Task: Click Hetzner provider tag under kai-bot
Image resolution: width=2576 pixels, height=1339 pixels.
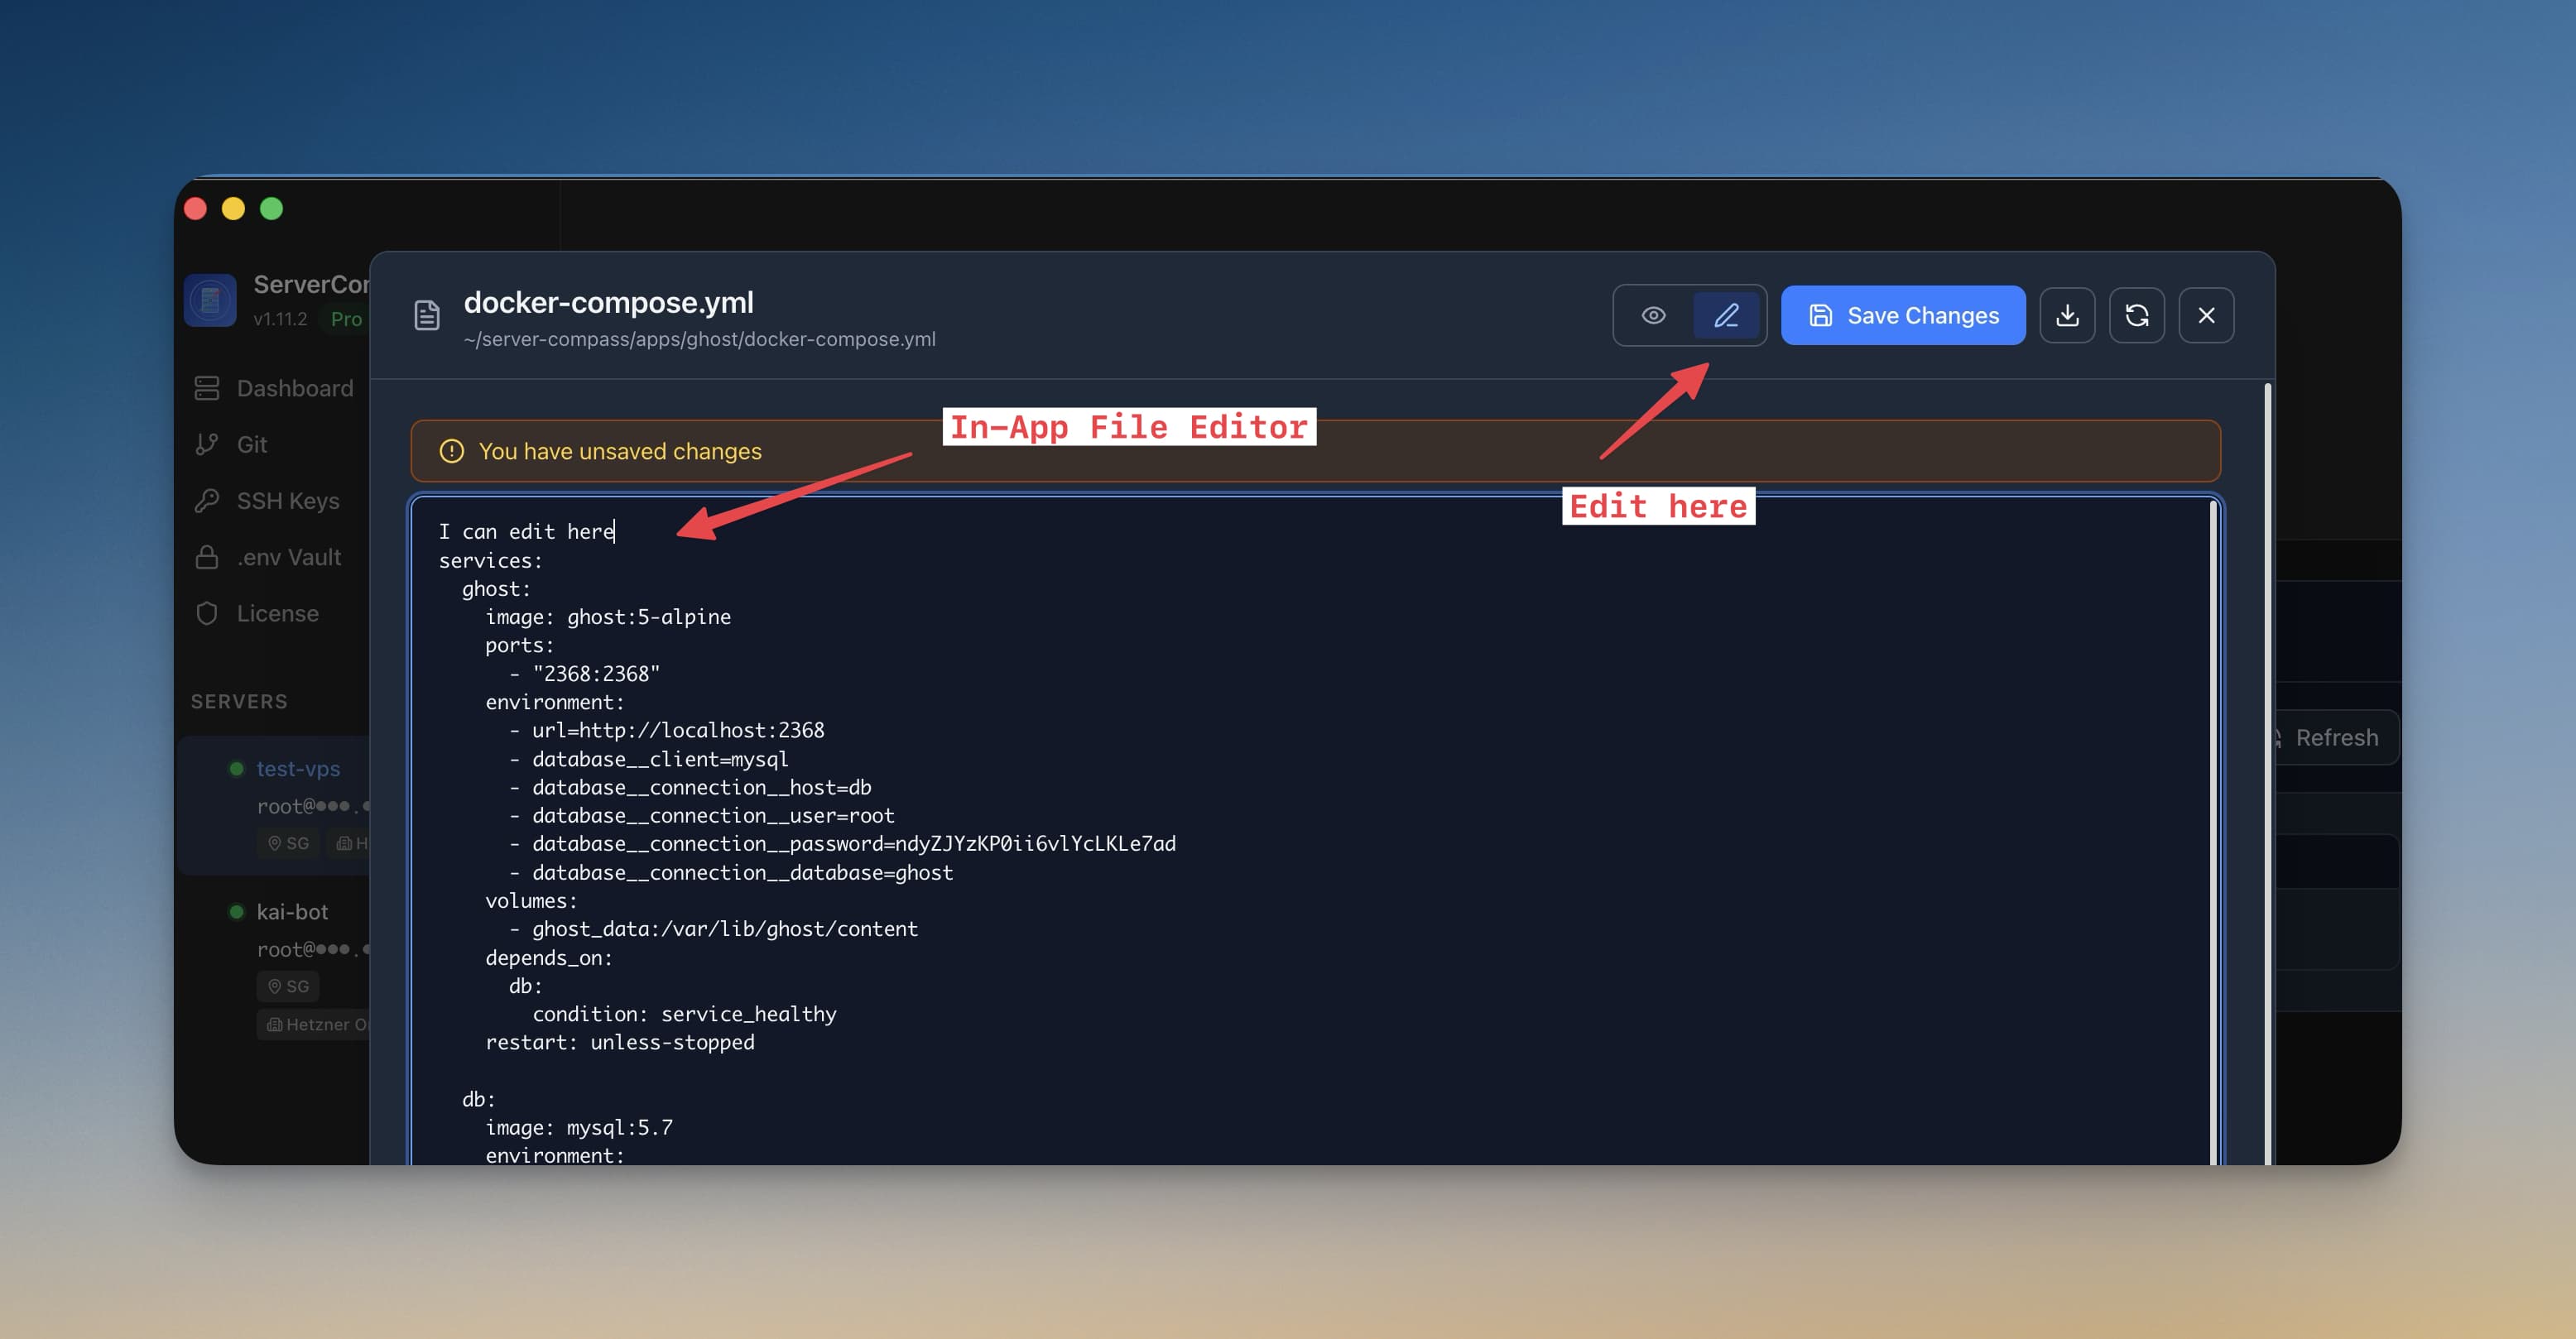Action: point(313,1025)
